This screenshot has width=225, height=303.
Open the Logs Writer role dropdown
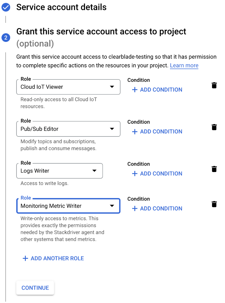click(59, 171)
